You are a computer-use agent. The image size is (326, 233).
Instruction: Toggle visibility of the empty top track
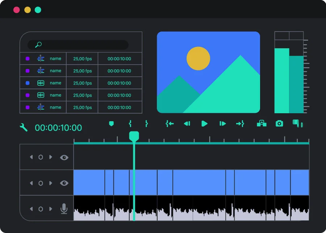64,158
